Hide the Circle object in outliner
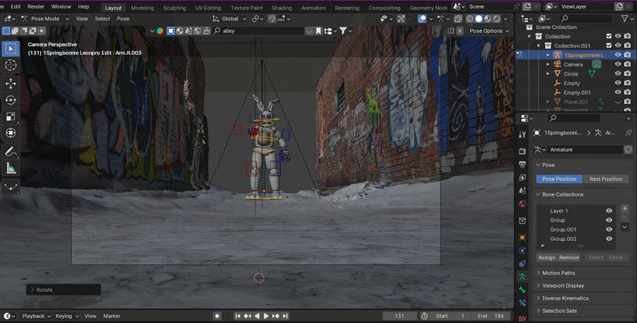The image size is (637, 323). coord(618,74)
